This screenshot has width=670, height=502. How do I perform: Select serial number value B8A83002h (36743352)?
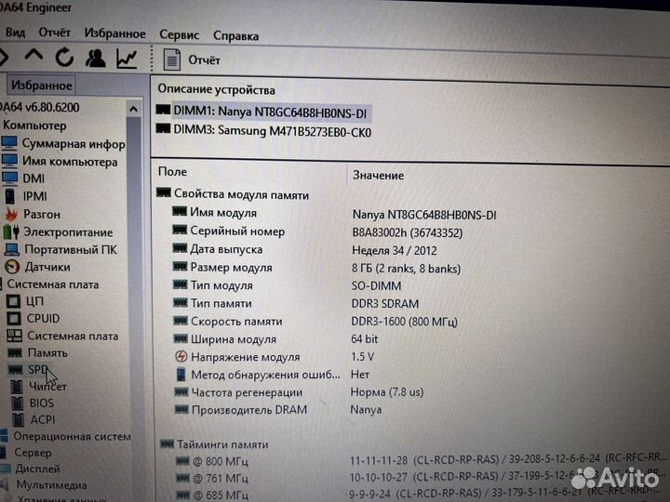(407, 233)
